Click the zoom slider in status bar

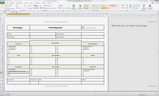[153, 95]
